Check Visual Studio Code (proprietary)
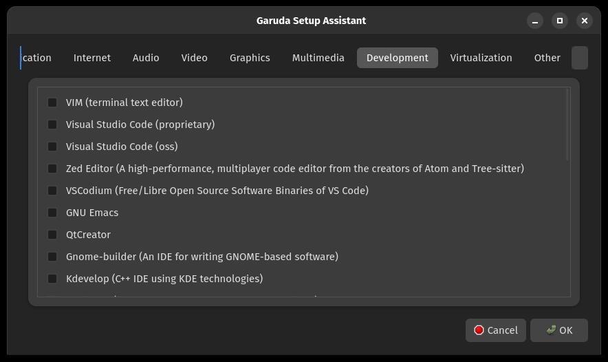Image resolution: width=608 pixels, height=362 pixels. point(52,125)
